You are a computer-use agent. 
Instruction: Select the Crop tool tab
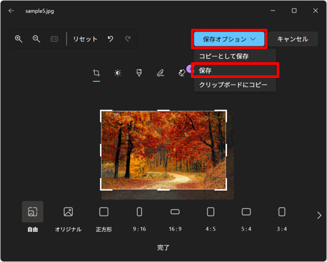point(96,73)
